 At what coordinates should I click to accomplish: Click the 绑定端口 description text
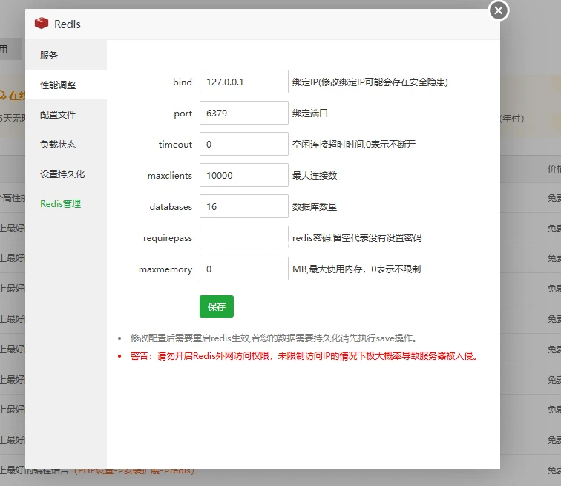tap(310, 114)
